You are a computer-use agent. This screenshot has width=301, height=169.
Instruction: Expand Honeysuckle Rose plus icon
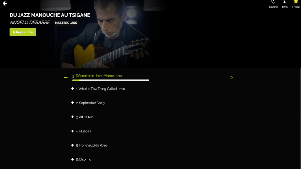(x=73, y=145)
